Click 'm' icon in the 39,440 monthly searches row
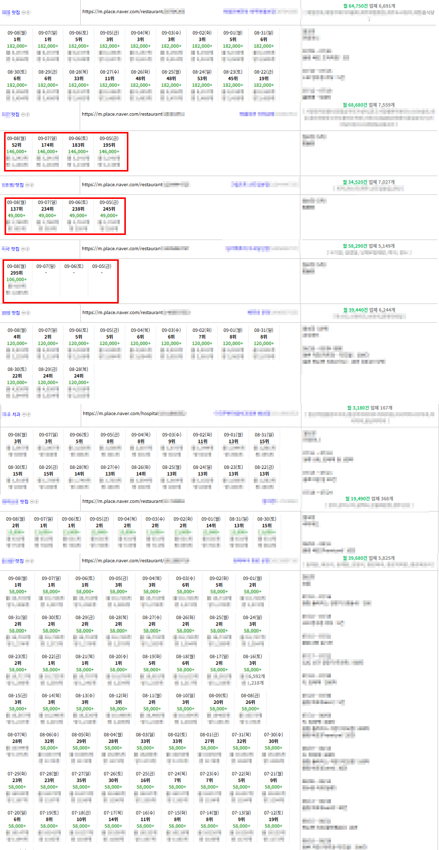The image size is (439, 850). click(23, 313)
